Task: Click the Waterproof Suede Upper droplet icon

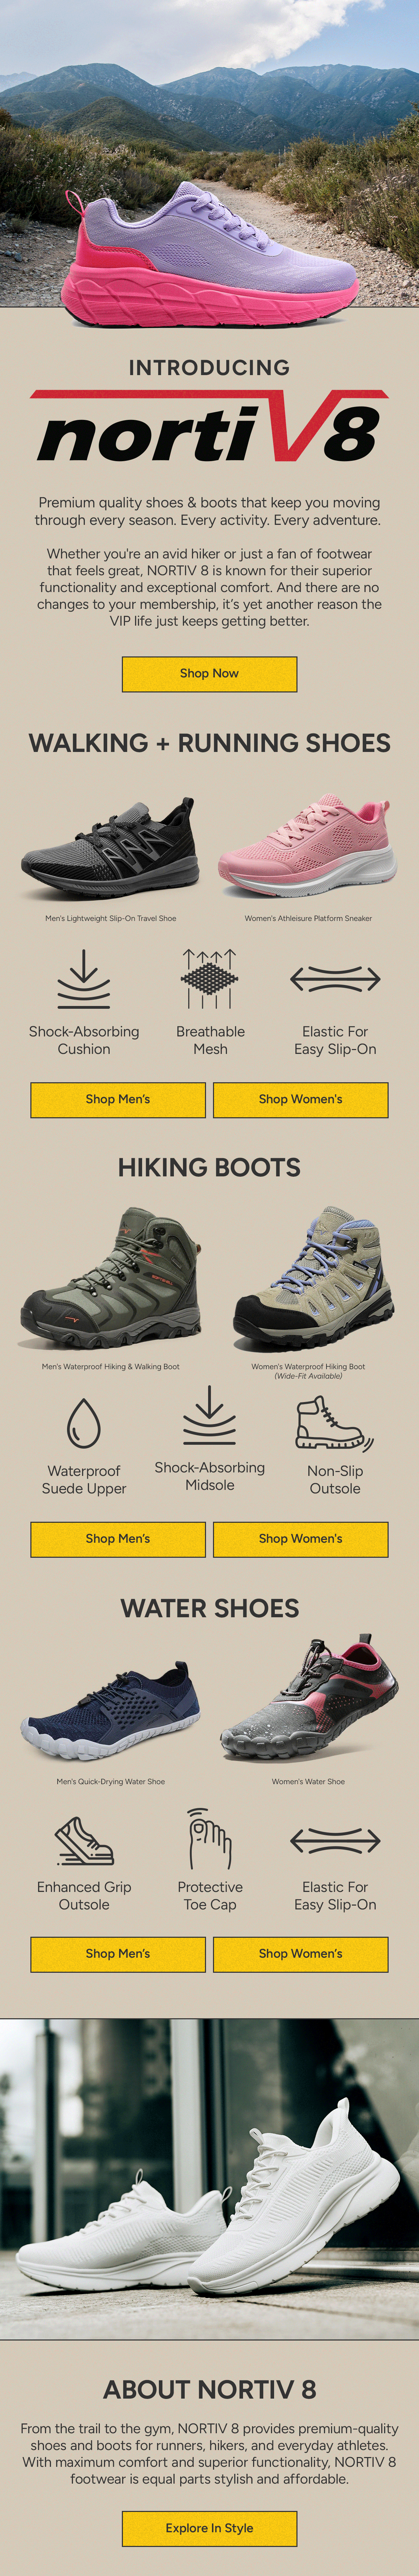Action: 84,1423
